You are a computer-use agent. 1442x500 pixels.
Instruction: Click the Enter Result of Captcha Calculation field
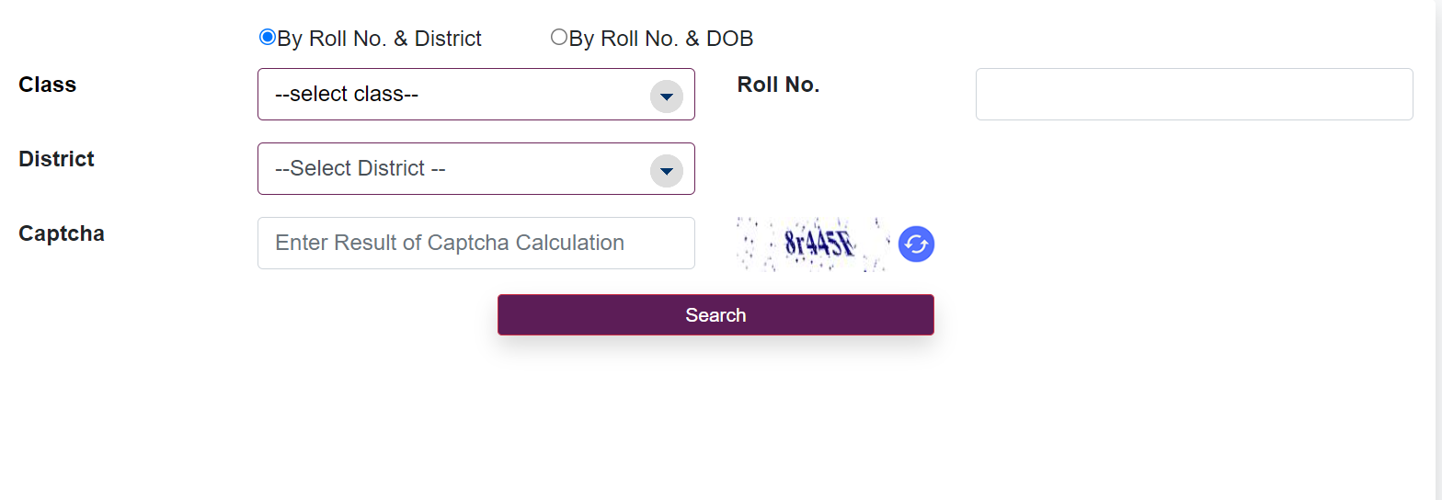click(475, 243)
